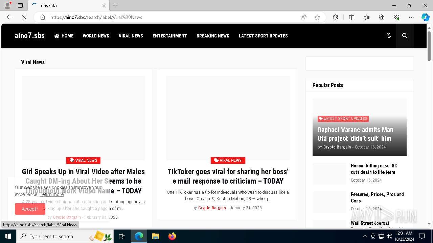Open the Favorites list icon
This screenshot has height=243, width=433.
367,17
